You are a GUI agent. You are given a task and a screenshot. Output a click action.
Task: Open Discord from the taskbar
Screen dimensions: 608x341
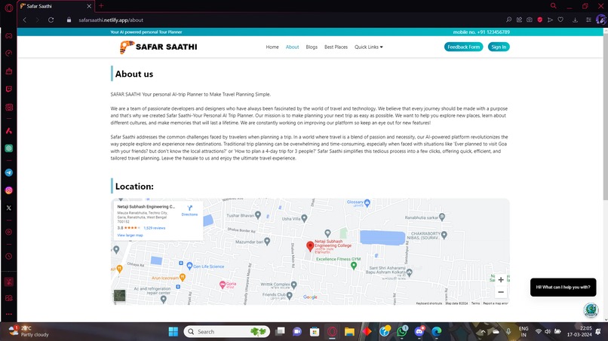point(419,332)
